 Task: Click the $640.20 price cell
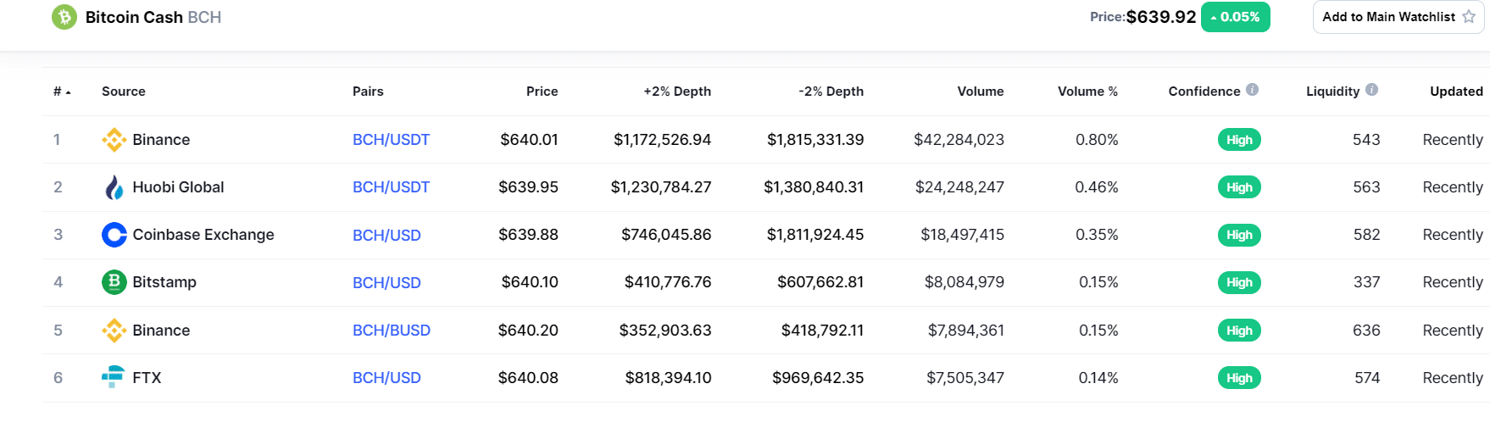point(528,331)
